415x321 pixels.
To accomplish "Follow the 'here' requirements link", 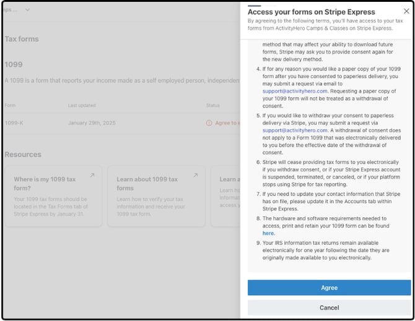I will 268,233.
